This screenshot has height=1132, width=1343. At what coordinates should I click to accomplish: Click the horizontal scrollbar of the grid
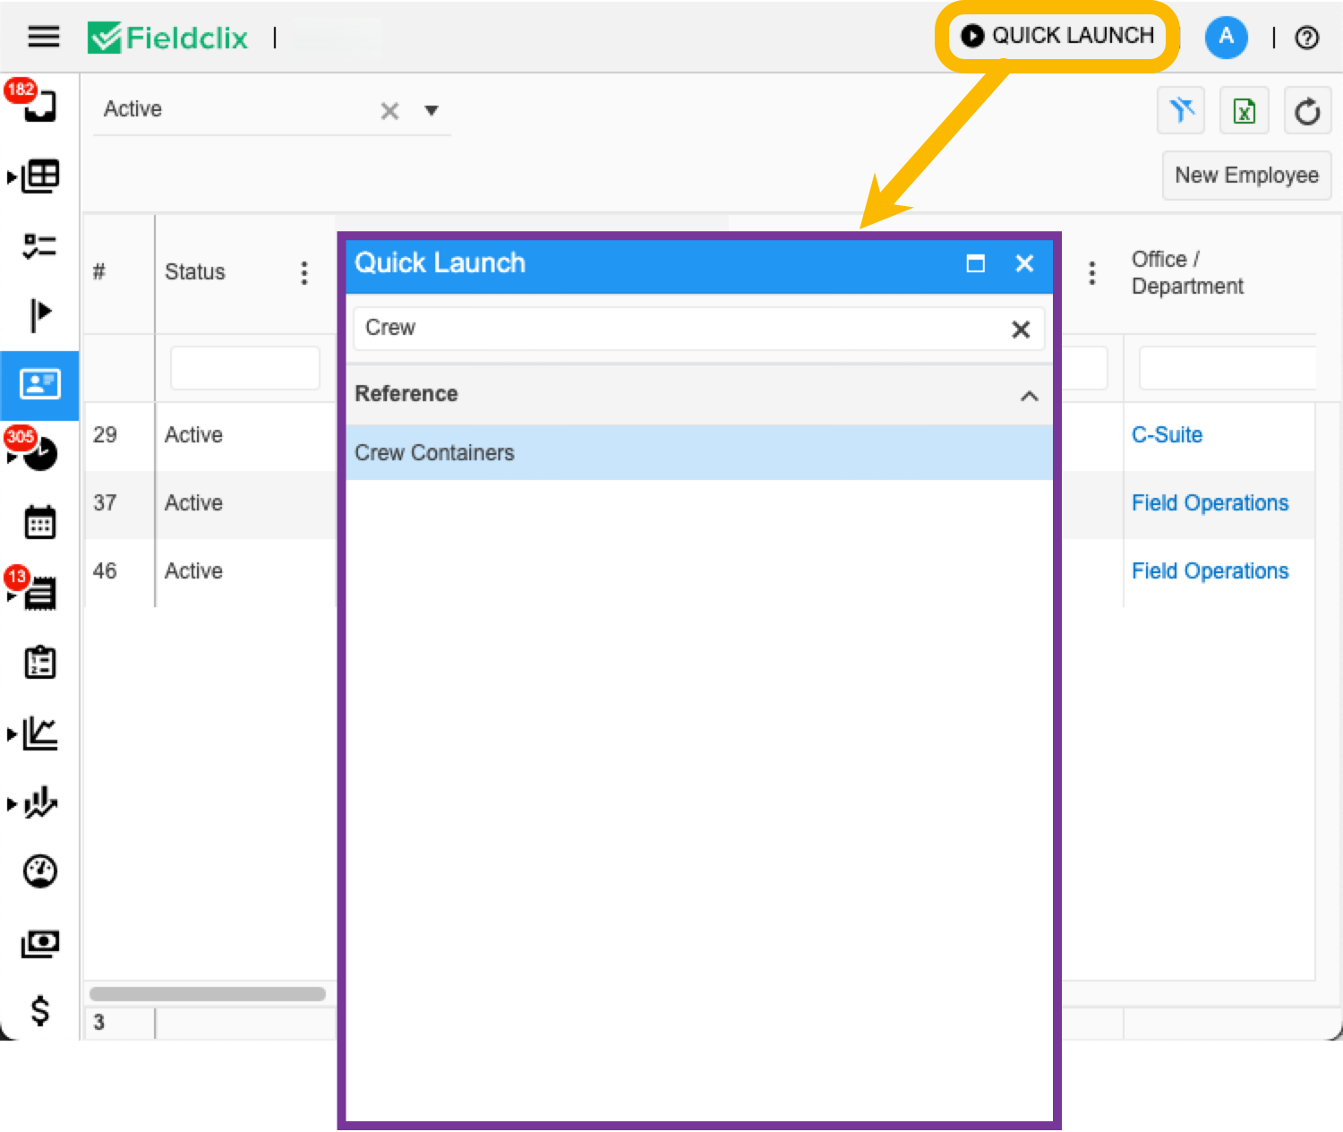click(208, 994)
